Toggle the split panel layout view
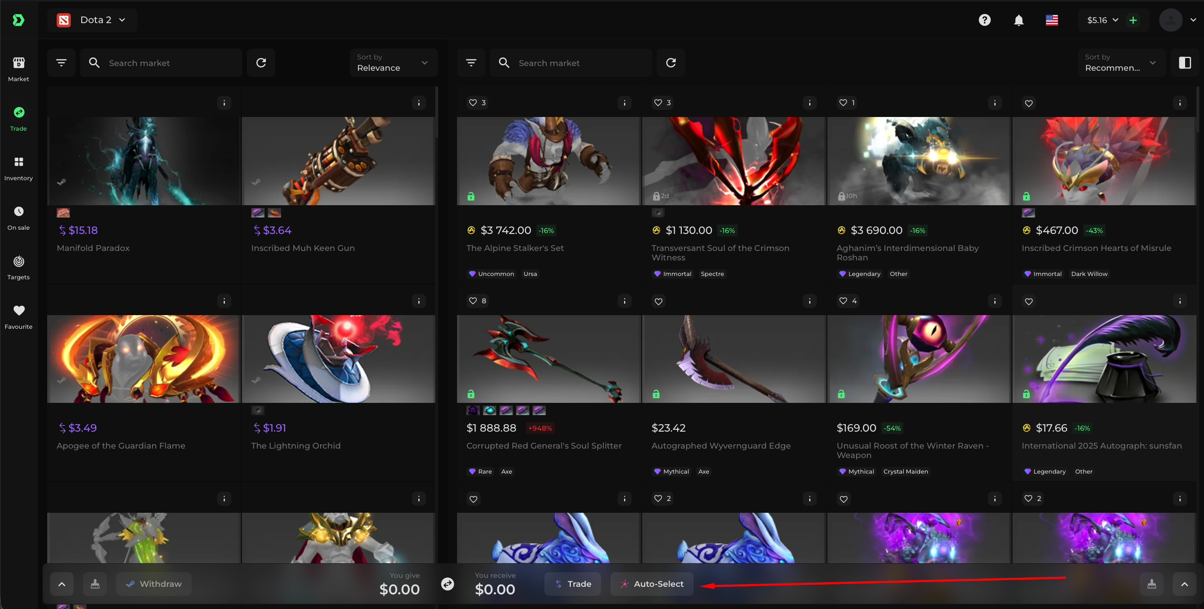The height and width of the screenshot is (609, 1204). (1185, 63)
